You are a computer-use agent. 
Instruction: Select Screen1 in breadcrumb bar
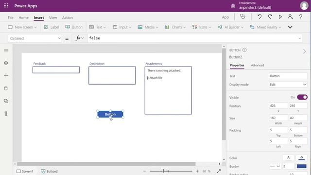pos(25,171)
